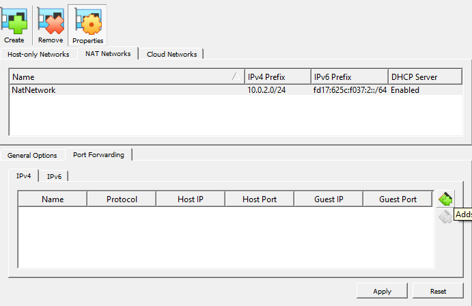
Task: Click the Host Port column header
Action: 260,199
